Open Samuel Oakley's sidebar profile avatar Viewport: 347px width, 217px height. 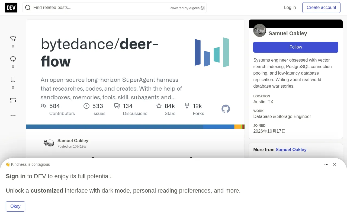(260, 30)
